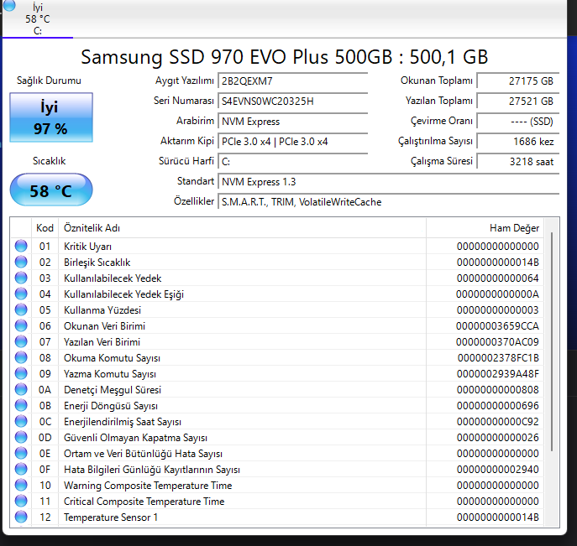Screen dimensions: 577x546
Task: Click status orb for Warning Composite Temperature Time
Action: pos(21,485)
